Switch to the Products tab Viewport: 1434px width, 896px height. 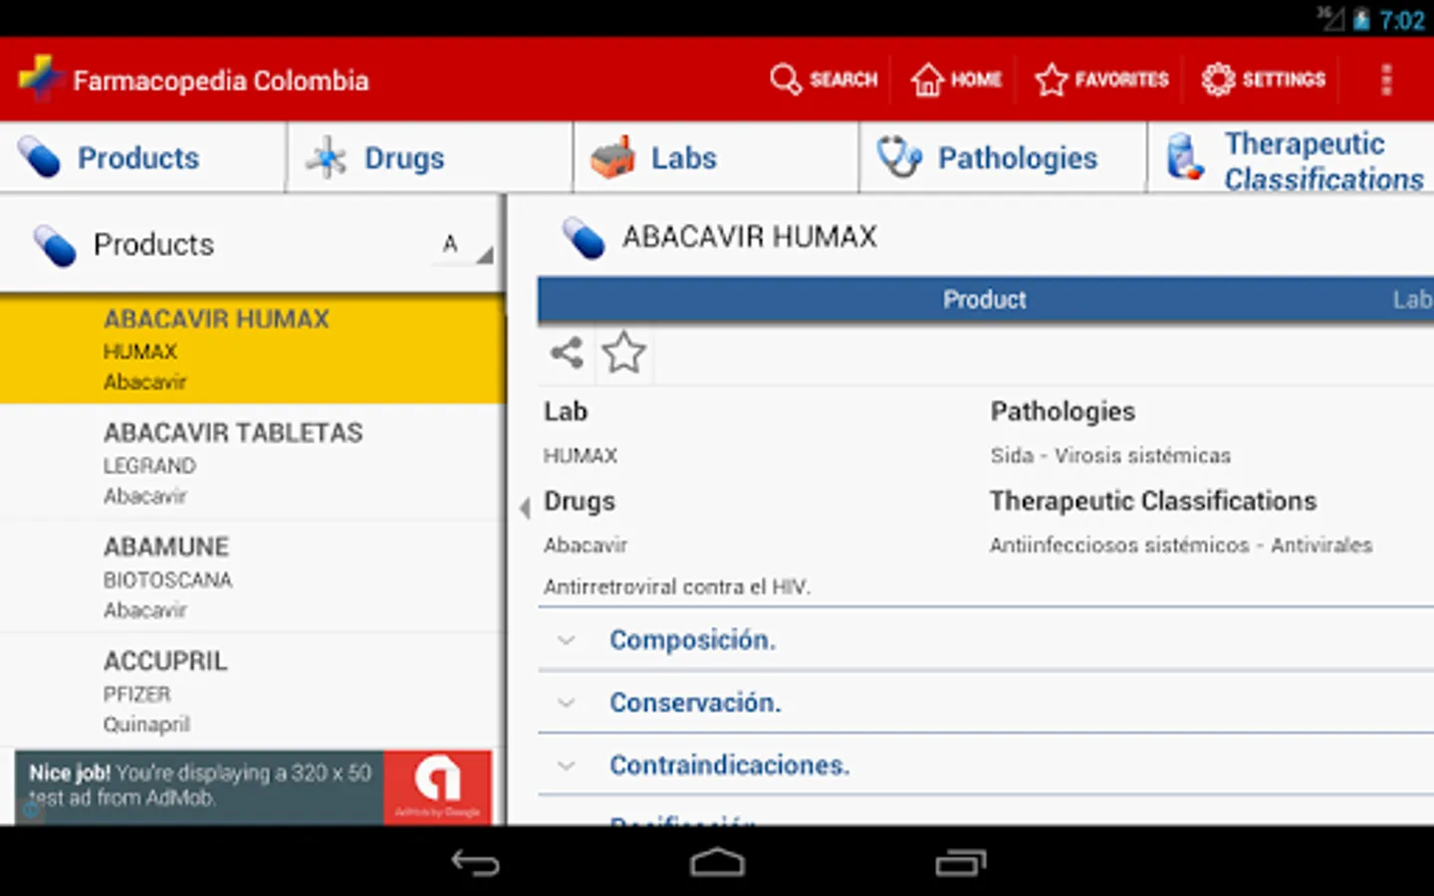click(x=142, y=157)
